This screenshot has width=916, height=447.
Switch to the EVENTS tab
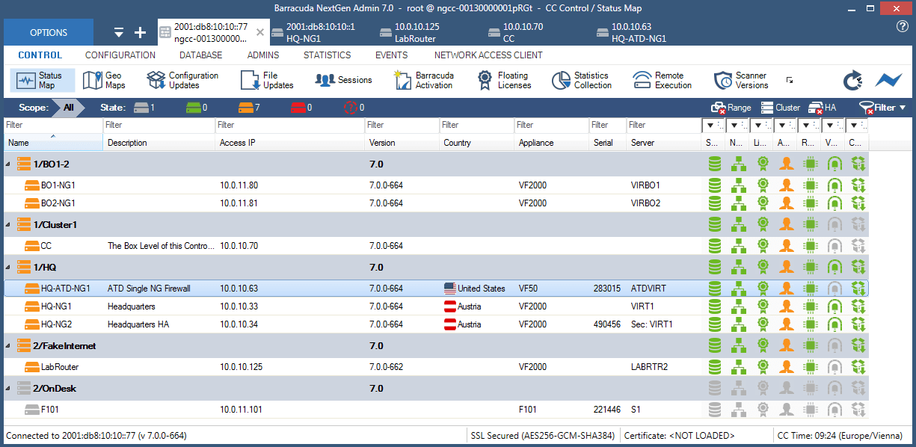pyautogui.click(x=391, y=55)
